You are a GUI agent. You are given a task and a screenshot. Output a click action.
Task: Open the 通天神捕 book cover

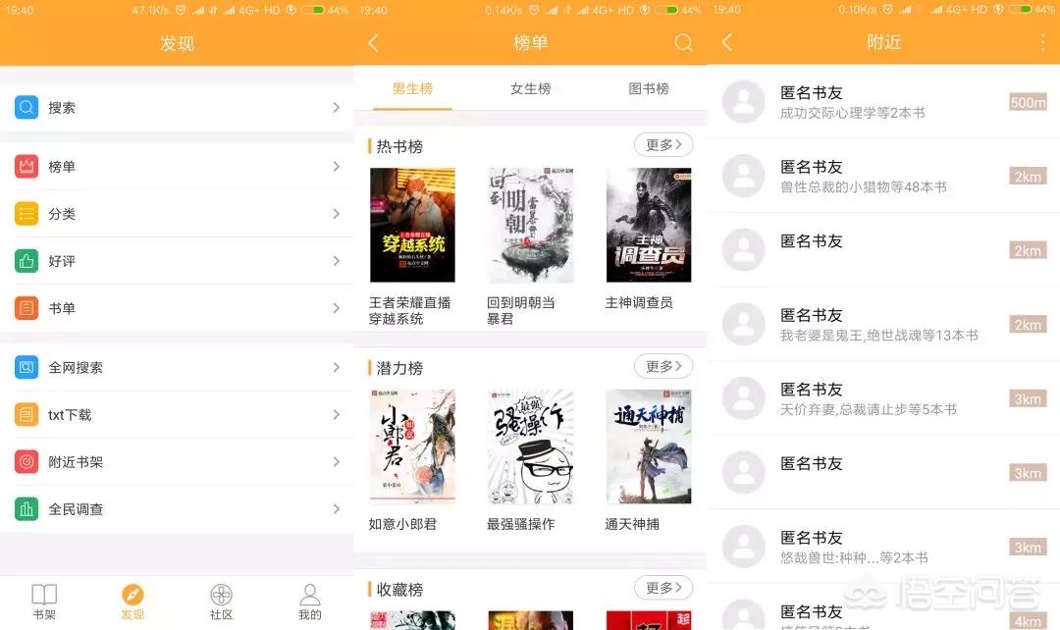pyautogui.click(x=649, y=446)
